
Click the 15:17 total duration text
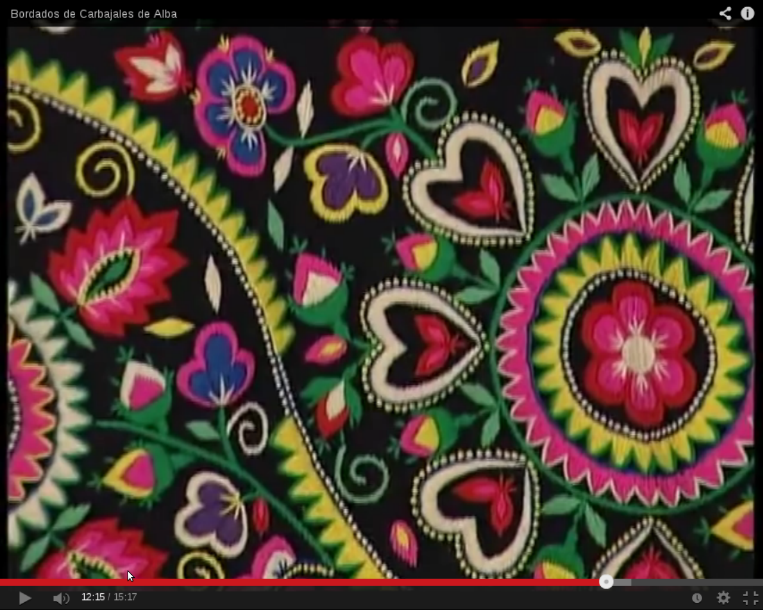[125, 597]
